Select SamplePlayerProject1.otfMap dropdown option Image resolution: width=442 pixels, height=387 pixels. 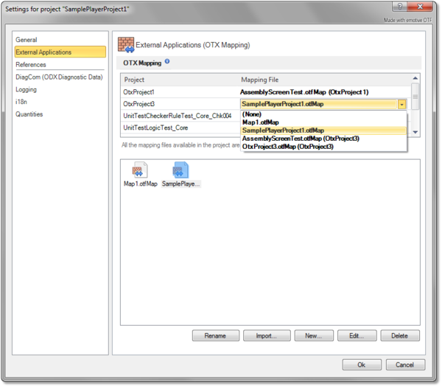[283, 130]
